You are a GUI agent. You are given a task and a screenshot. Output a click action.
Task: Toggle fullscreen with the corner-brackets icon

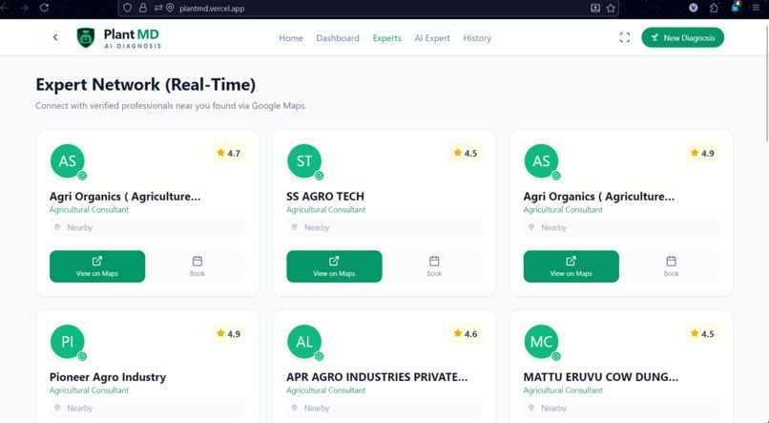(x=625, y=38)
